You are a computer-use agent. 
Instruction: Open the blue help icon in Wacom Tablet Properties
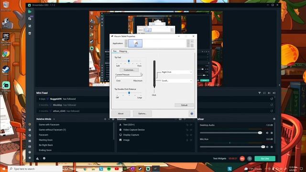pos(192,114)
